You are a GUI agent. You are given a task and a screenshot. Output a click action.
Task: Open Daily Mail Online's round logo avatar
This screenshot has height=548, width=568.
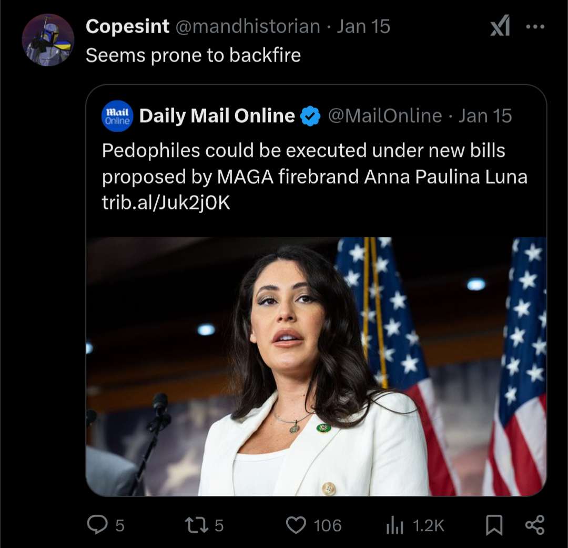click(117, 116)
